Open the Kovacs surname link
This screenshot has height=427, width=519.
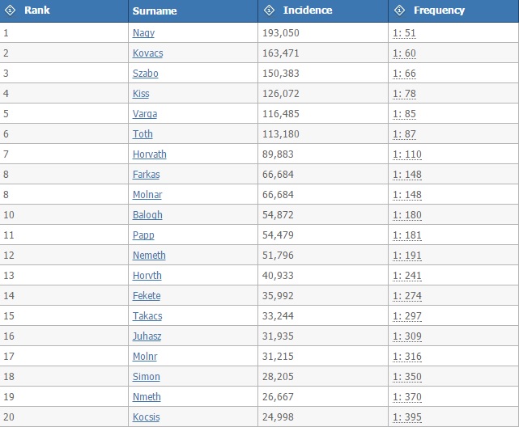click(147, 53)
